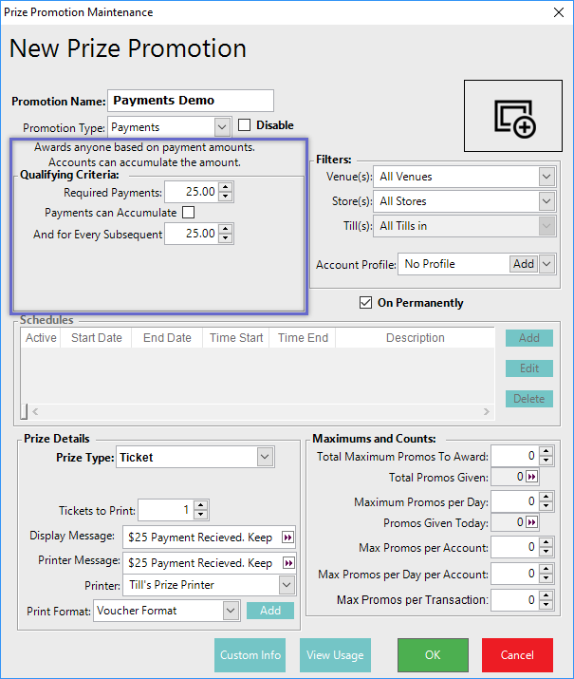Click the View Usage button
The image size is (574, 679).
pyautogui.click(x=335, y=655)
